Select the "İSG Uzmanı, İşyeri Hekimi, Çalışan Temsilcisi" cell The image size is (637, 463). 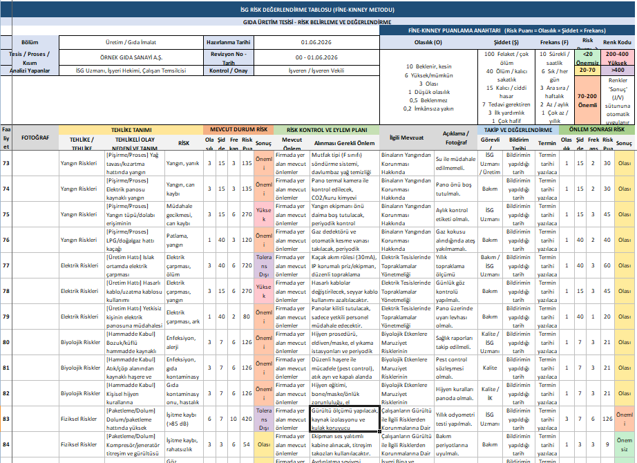[131, 70]
